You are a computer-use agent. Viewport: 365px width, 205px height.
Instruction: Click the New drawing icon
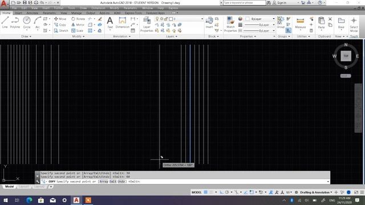pos(13,3)
